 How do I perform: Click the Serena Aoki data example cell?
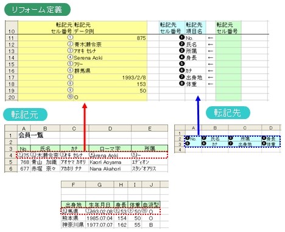tap(110, 57)
